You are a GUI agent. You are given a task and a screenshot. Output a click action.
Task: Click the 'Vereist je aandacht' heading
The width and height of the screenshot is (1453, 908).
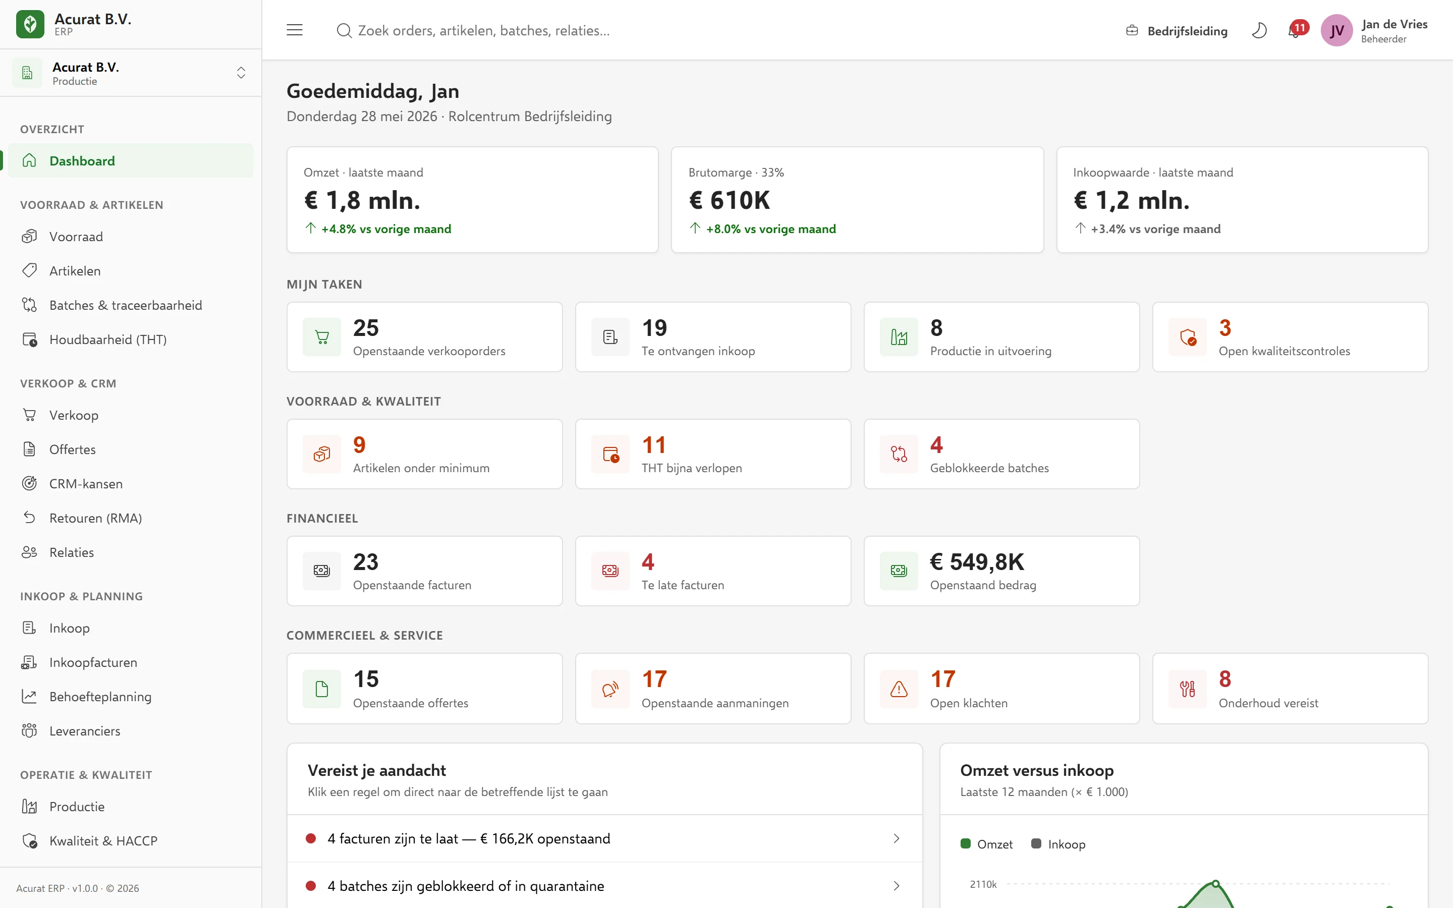376,770
